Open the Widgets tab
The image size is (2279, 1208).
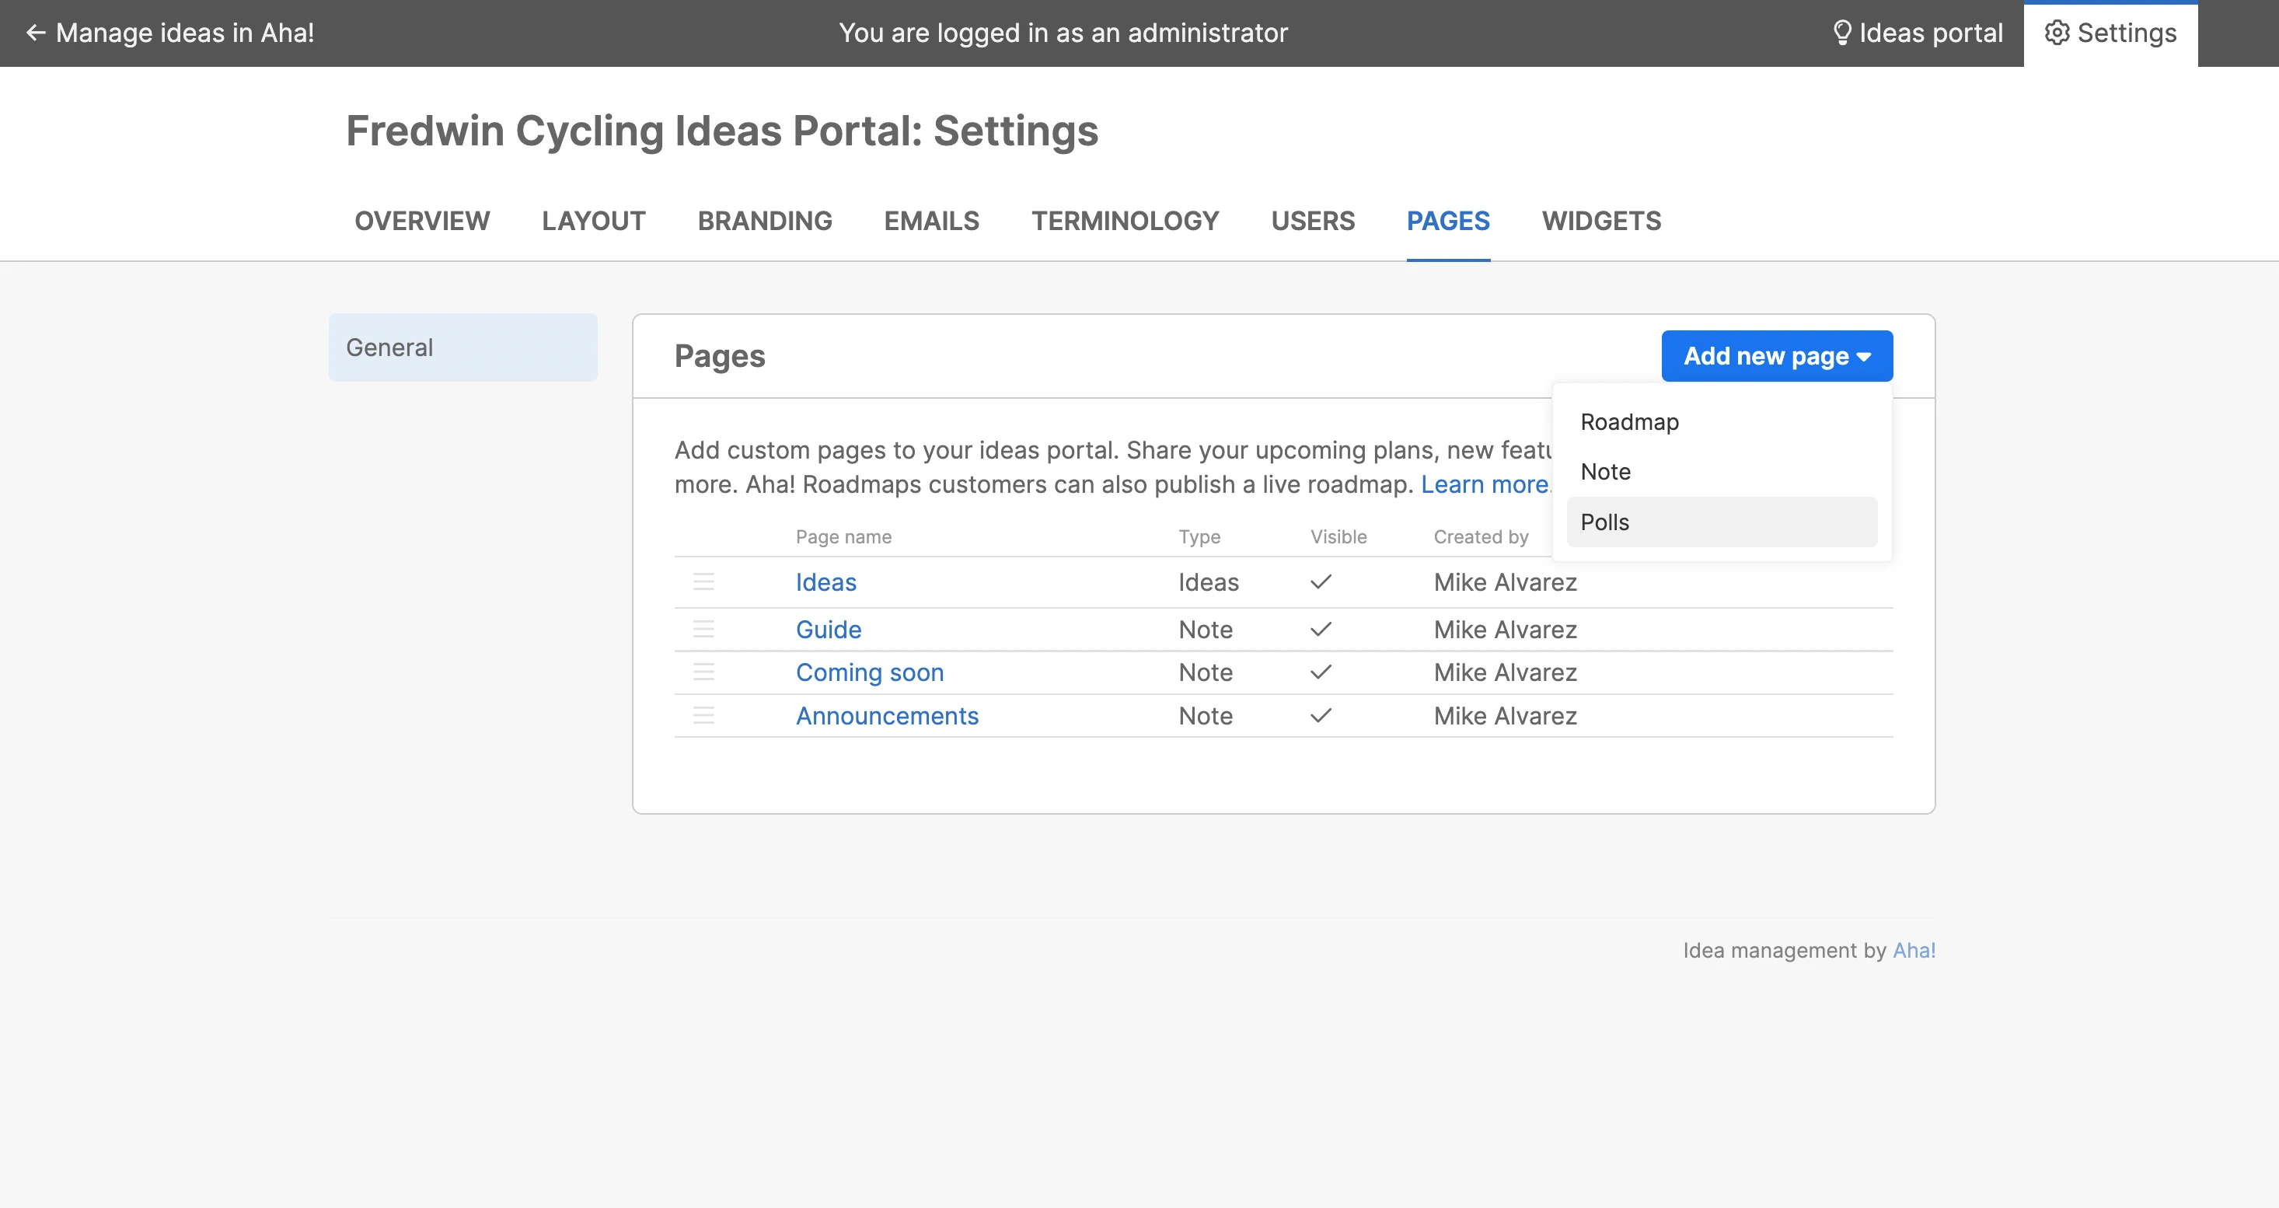1600,220
